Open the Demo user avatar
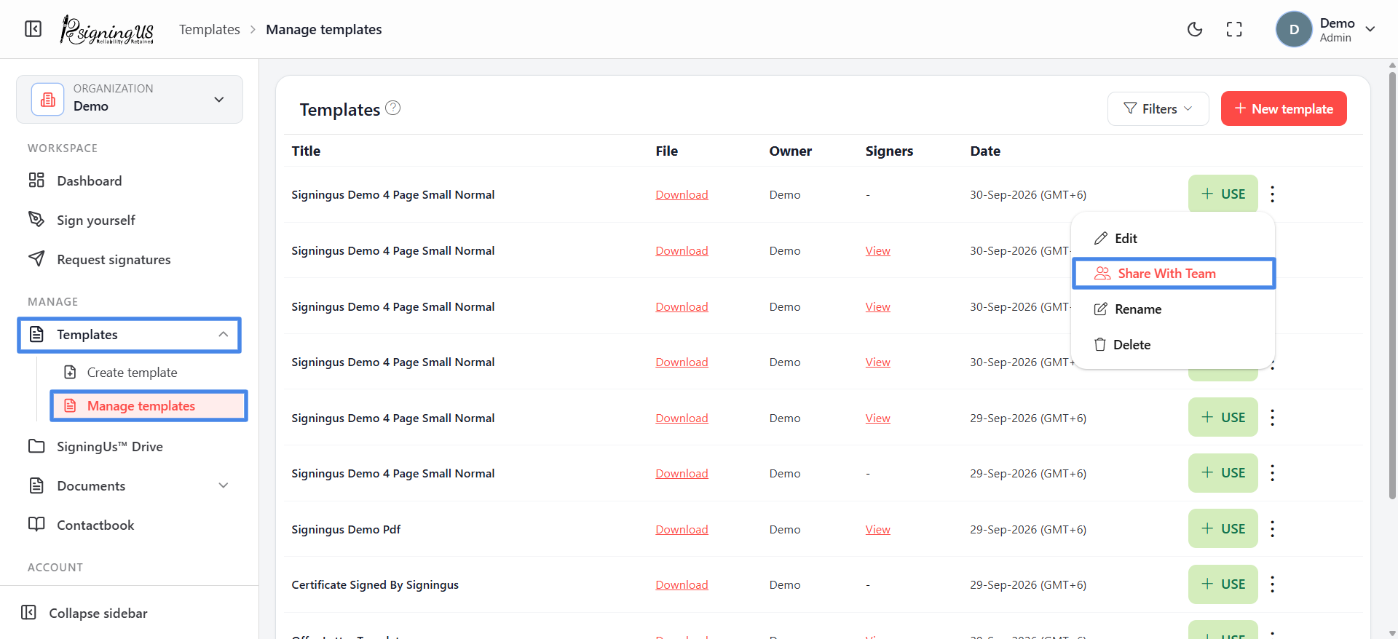 click(1294, 29)
